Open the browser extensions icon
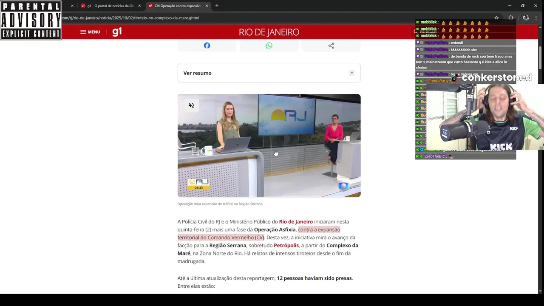The image size is (544, 306). pos(511,18)
